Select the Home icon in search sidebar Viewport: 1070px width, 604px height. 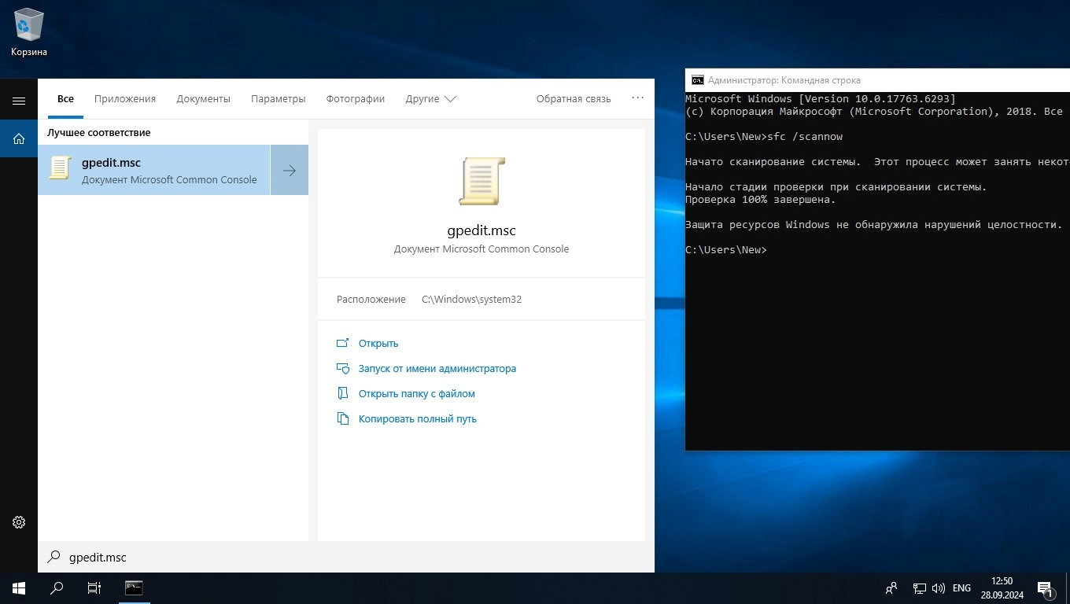click(x=19, y=139)
